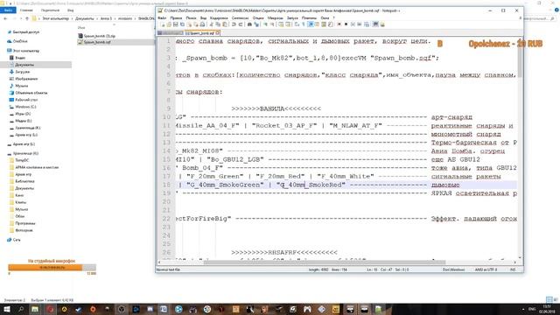Open the Синтаксис menu

coord(240,17)
